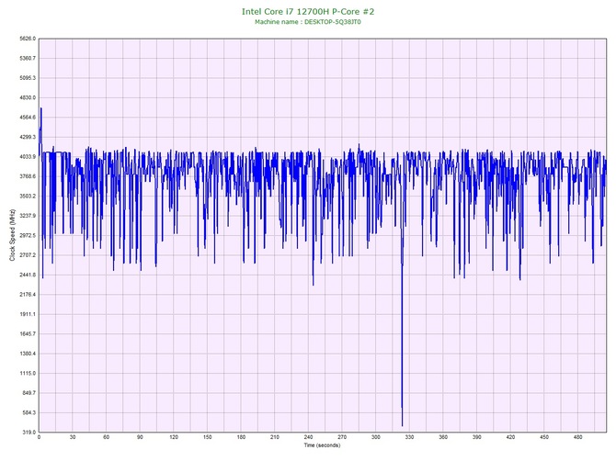This screenshot has width=616, height=461.
Task: Click the 584.3 y-axis value
Action: pos(29,412)
